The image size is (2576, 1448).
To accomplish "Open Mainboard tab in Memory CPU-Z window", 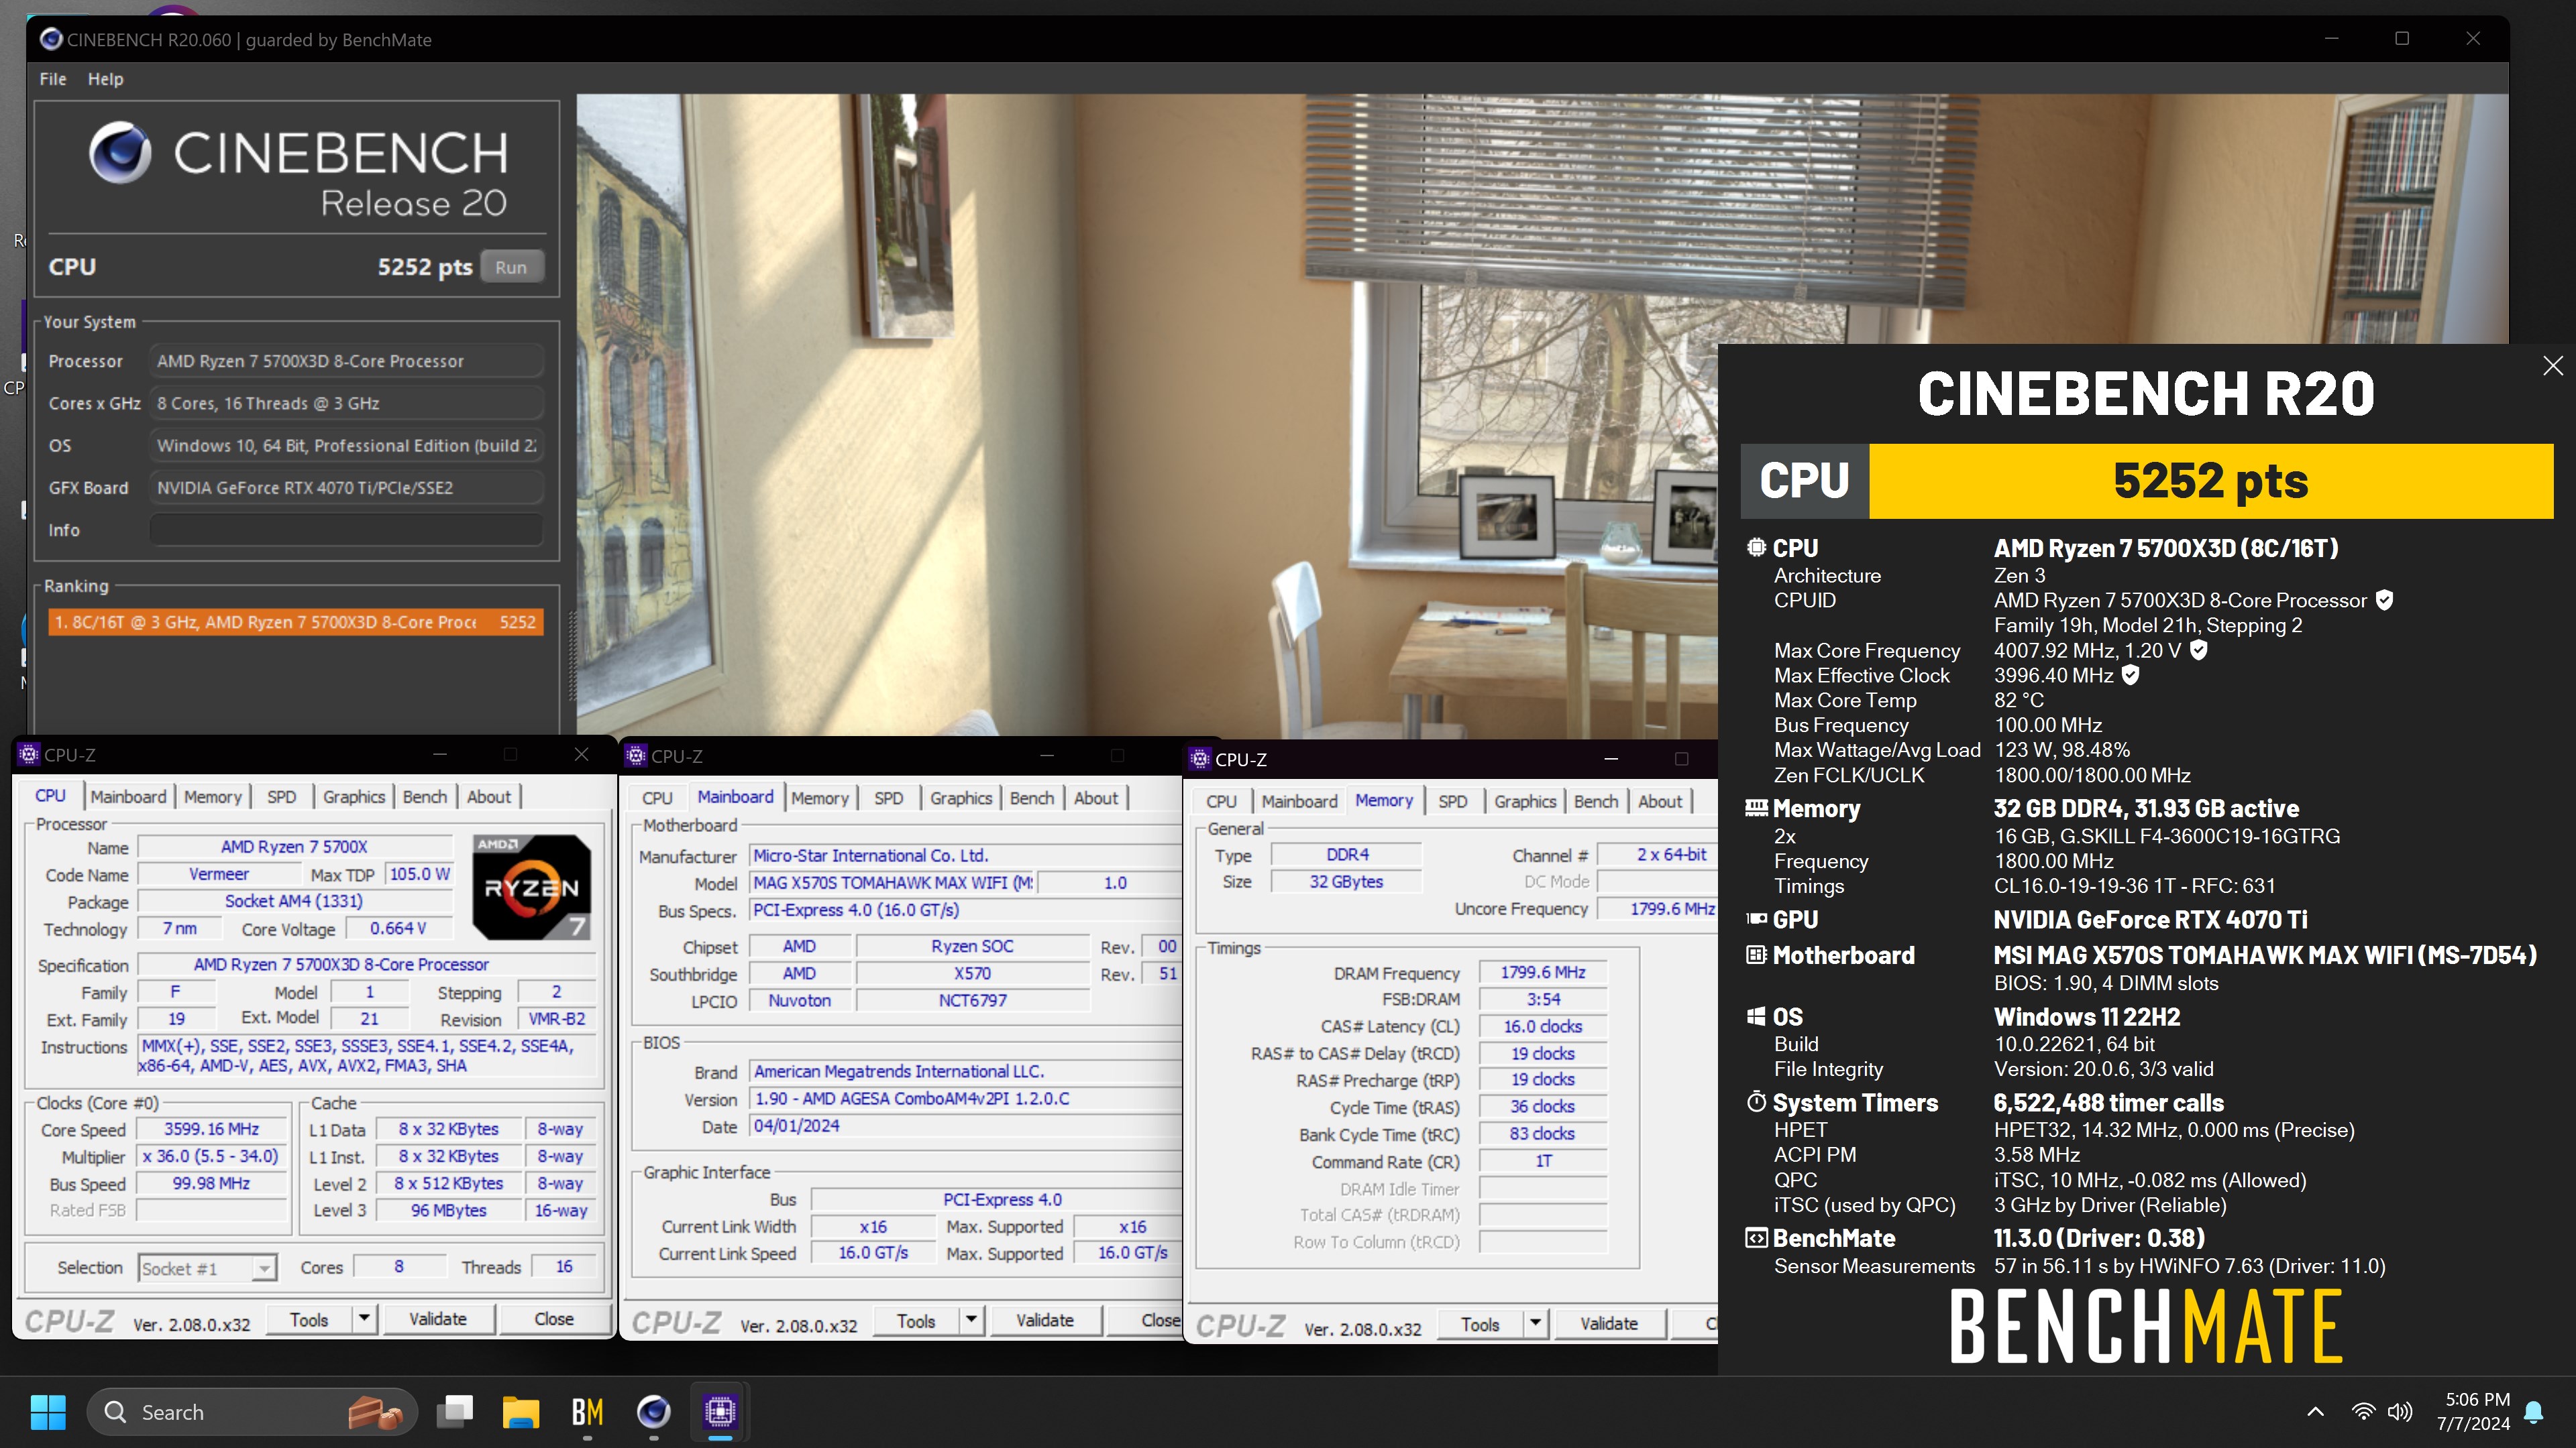I will (1299, 802).
